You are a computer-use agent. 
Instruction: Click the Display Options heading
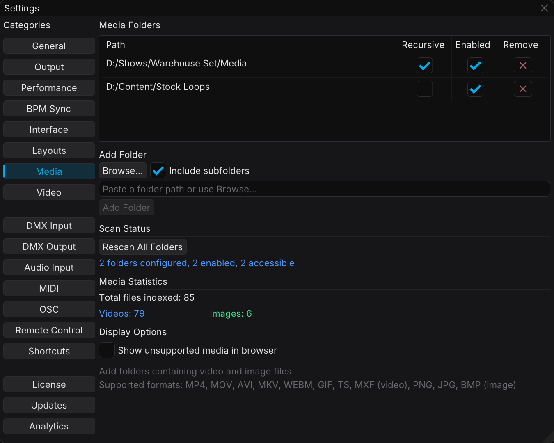tap(133, 332)
